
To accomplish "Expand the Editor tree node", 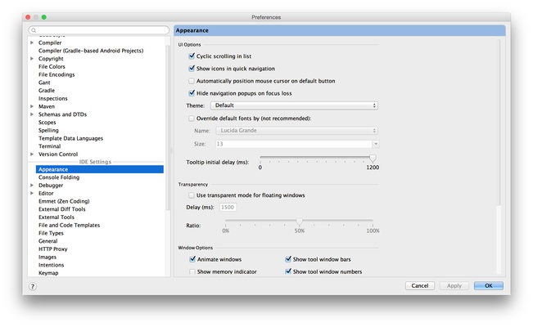I will (32, 193).
